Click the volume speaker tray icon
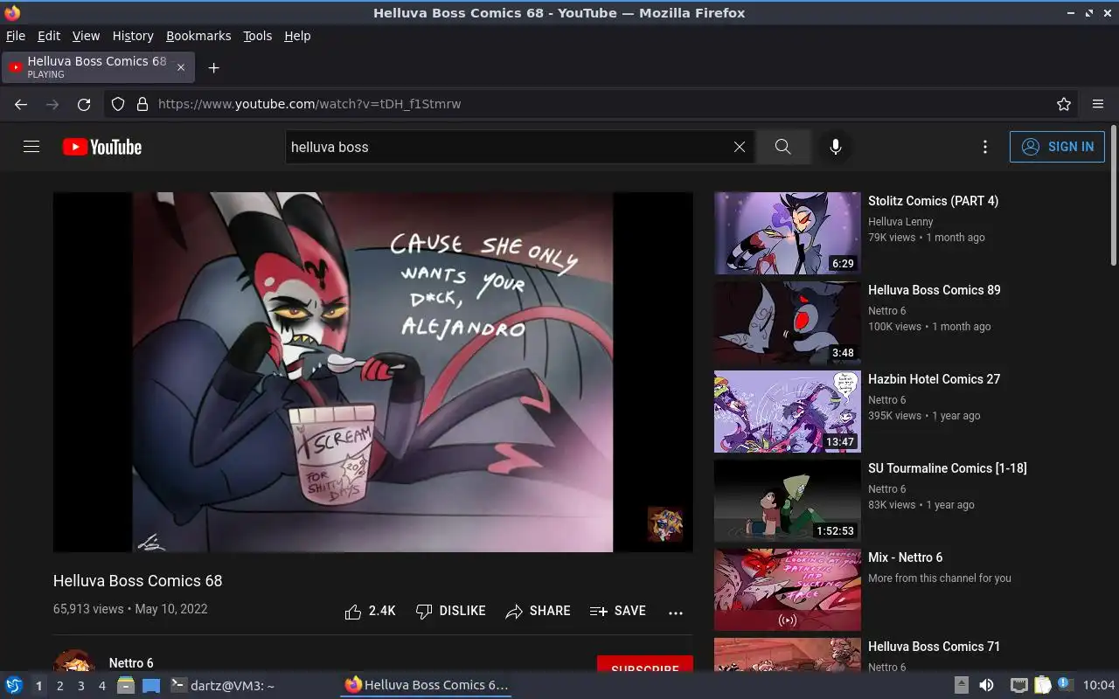 pyautogui.click(x=986, y=686)
